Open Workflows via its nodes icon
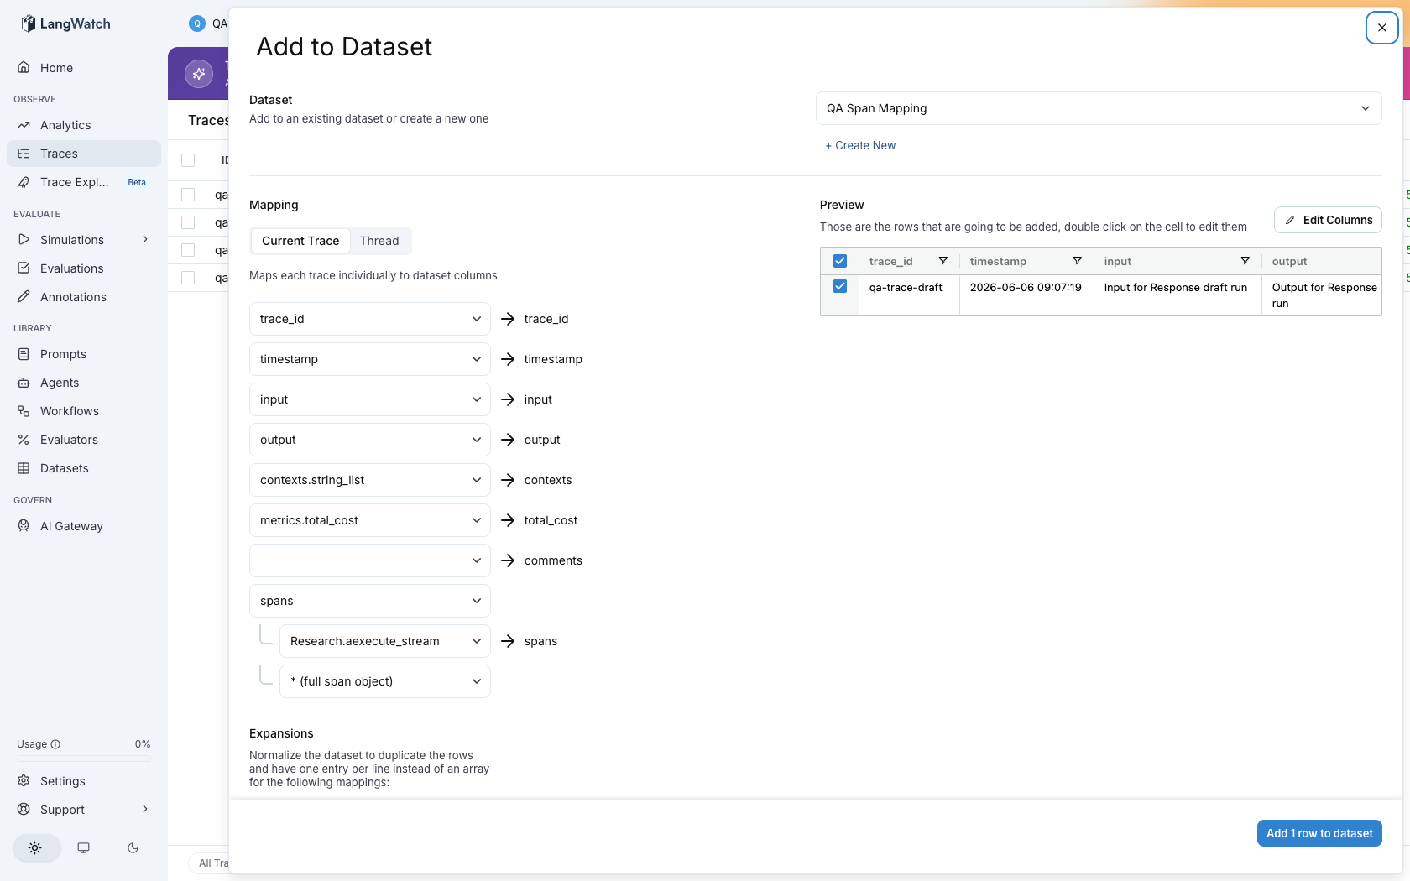The width and height of the screenshot is (1410, 881). coord(23,411)
